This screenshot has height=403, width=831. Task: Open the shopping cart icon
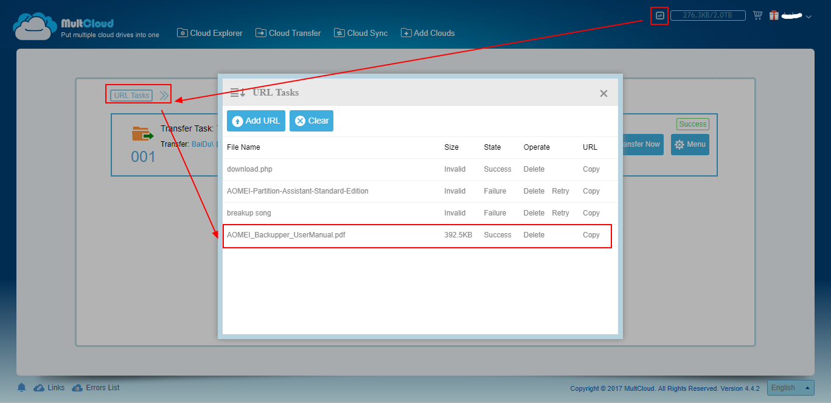[757, 16]
